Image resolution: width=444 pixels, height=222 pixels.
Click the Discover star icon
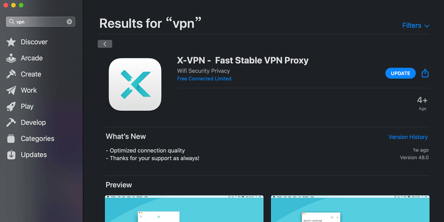[x=11, y=42]
